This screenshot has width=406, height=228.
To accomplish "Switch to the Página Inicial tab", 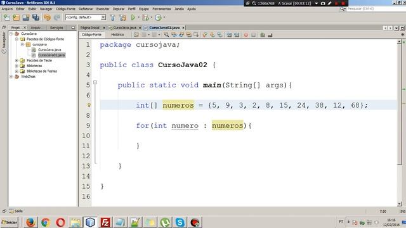I will [90, 28].
